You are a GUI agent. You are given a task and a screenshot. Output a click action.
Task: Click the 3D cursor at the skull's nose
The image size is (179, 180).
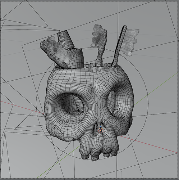100,130
